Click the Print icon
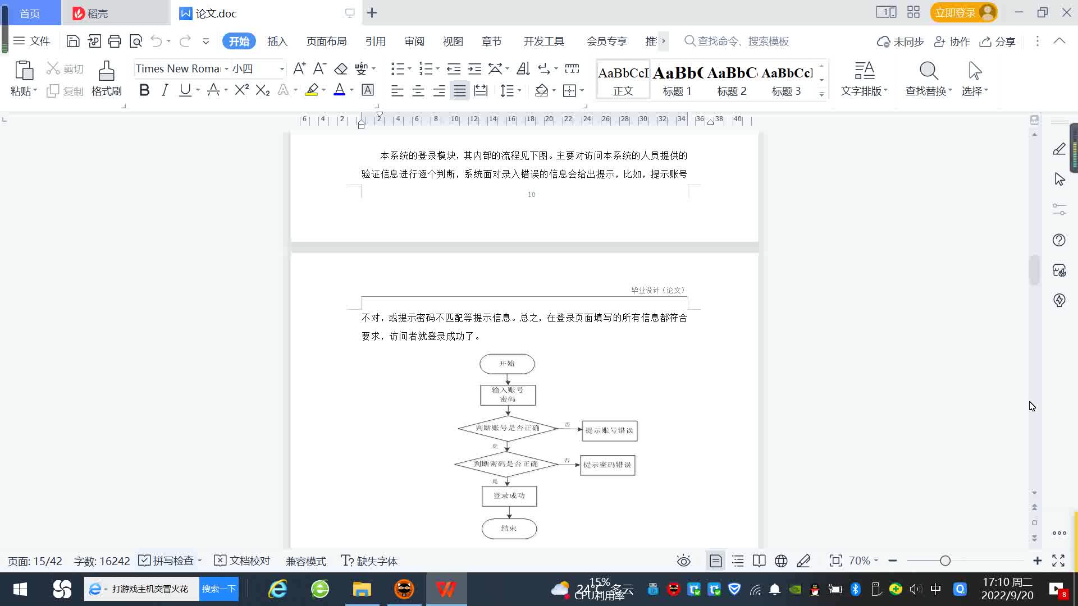Screen dimensions: 1078x606 [x=115, y=41]
